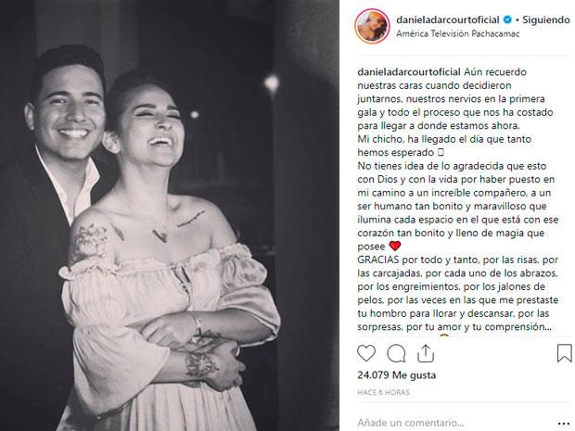Share the post with the upload arrow icon
Screen dimensions: 575x431
pos(426,353)
